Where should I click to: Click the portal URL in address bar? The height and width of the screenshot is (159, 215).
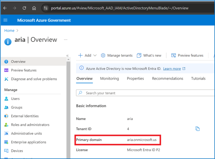pyautogui.click(x=120, y=8)
